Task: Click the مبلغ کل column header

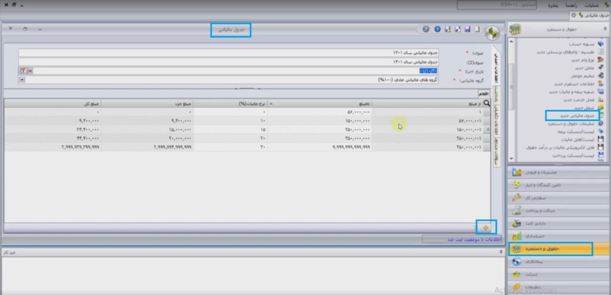Action: (x=53, y=103)
